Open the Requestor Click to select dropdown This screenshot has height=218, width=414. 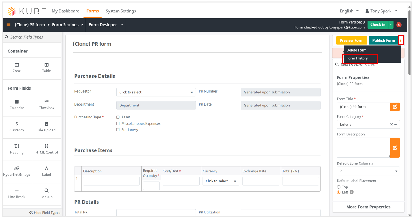pos(156,92)
